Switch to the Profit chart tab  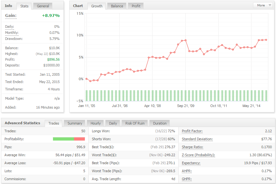[x=136, y=6]
